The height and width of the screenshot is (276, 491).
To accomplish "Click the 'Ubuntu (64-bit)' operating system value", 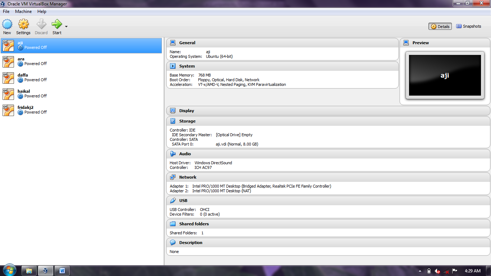I will [219, 56].
